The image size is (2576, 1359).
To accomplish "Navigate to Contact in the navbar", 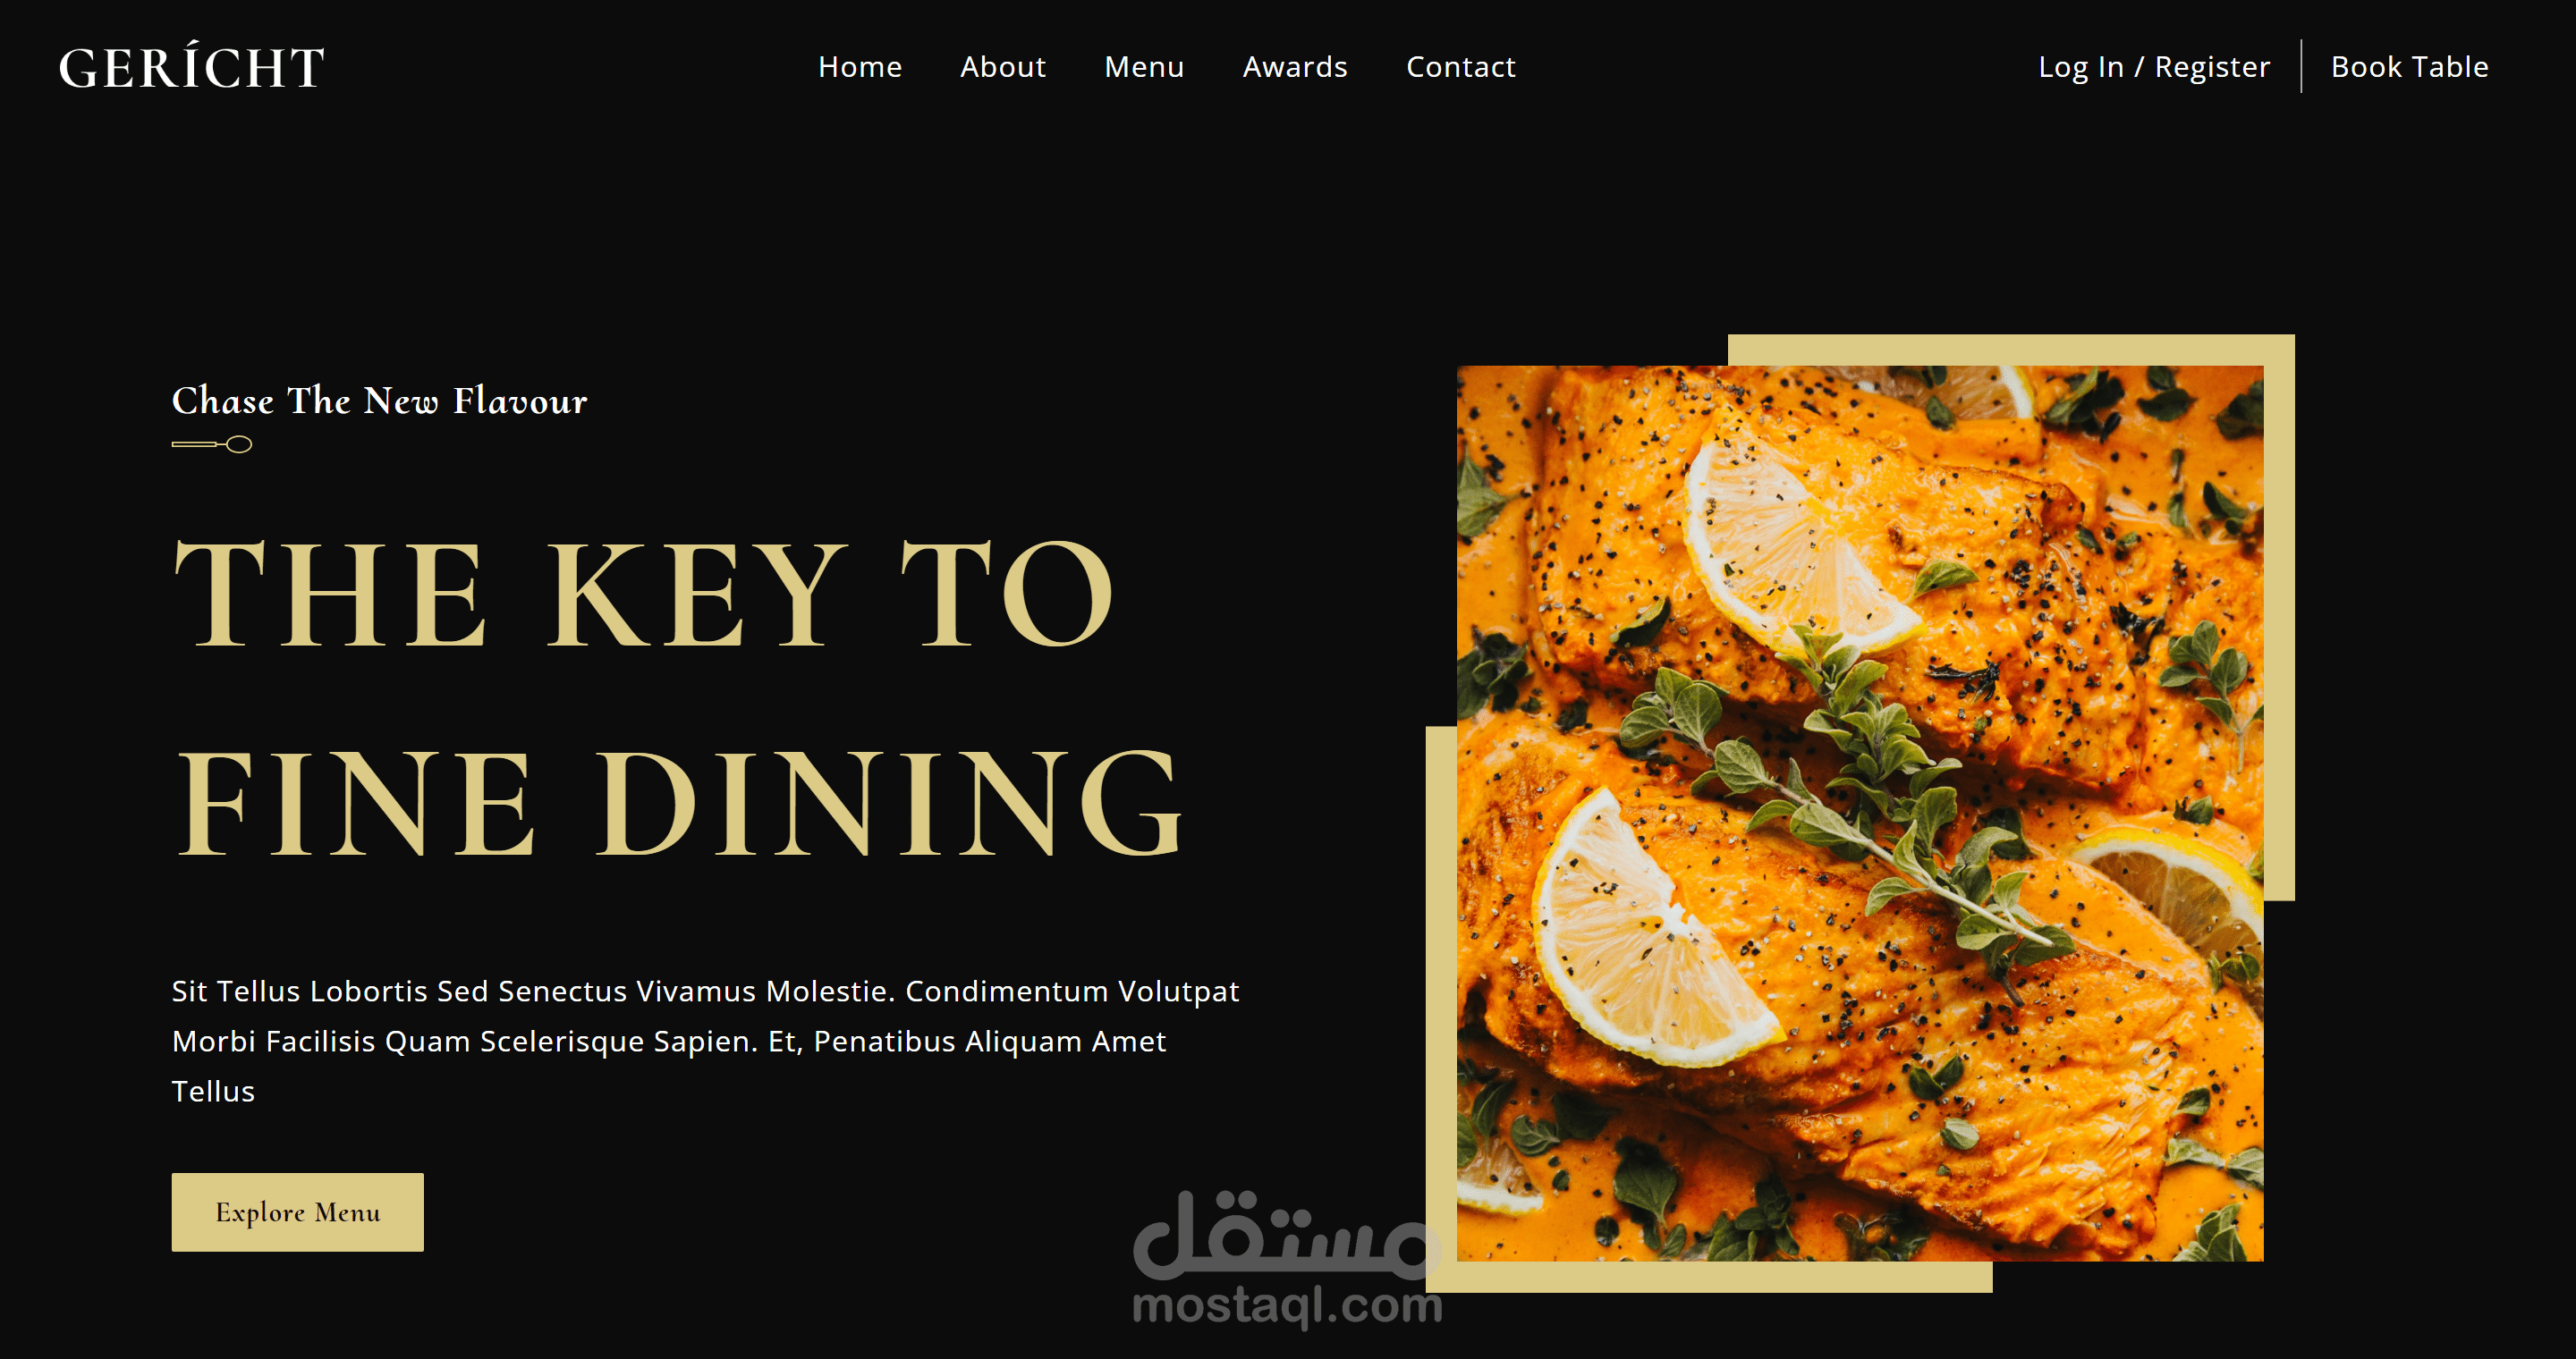I will [x=1461, y=67].
